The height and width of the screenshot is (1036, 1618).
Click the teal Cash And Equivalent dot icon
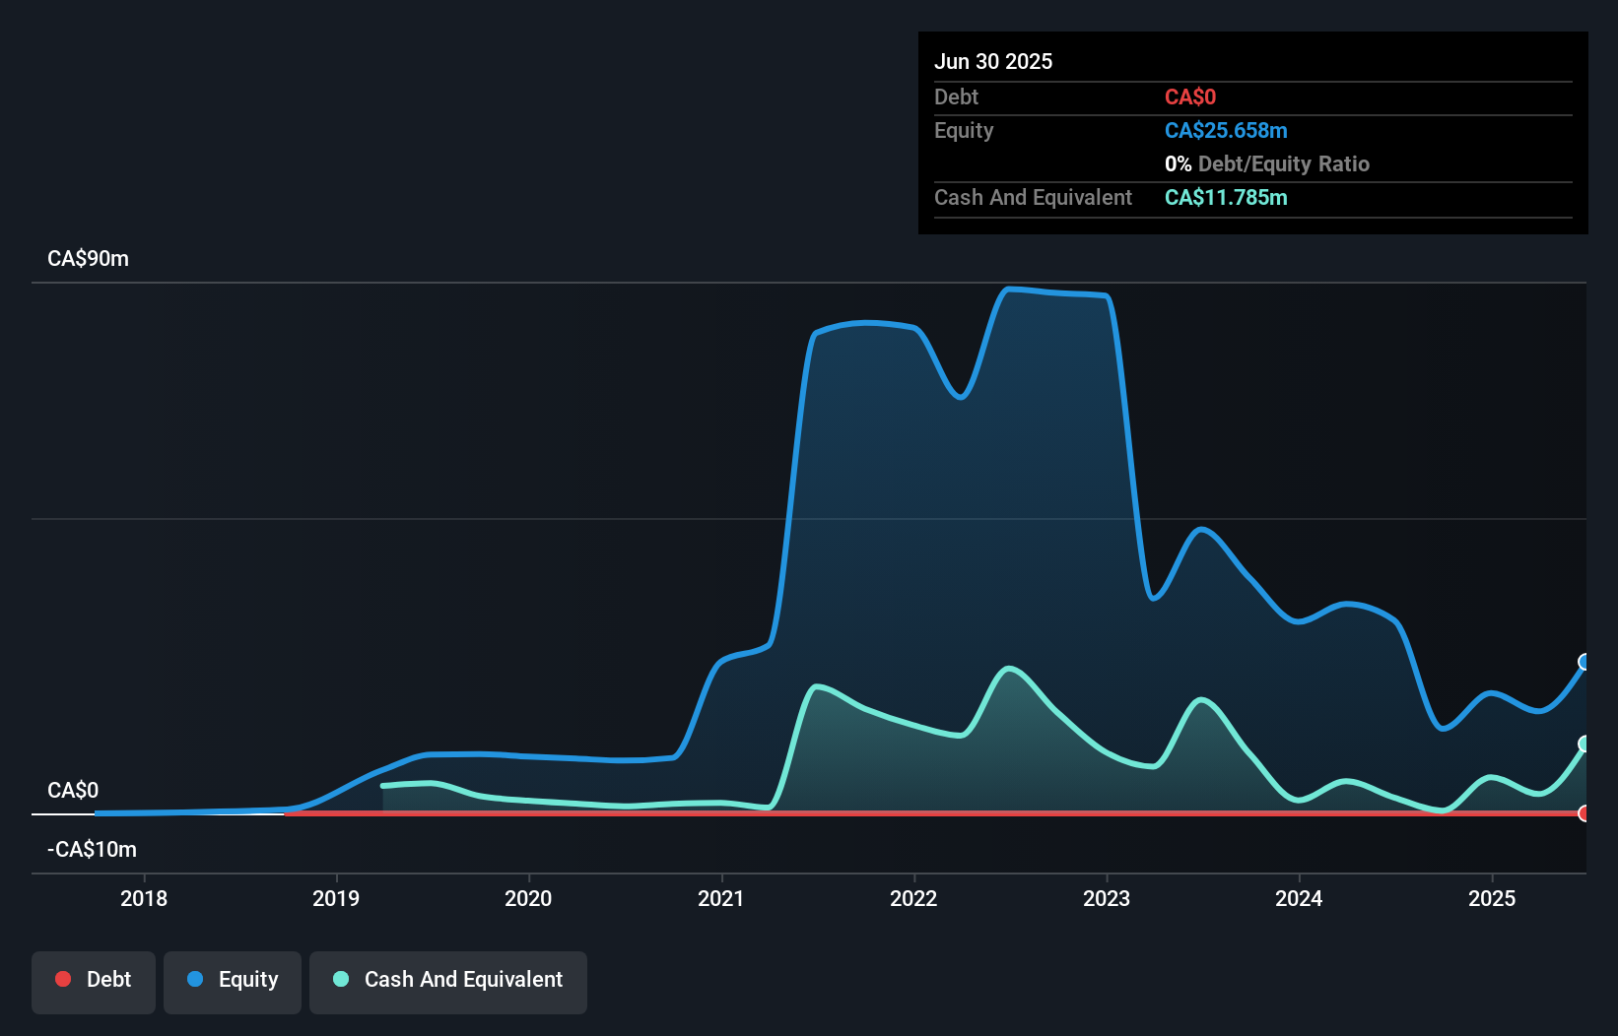point(340,979)
